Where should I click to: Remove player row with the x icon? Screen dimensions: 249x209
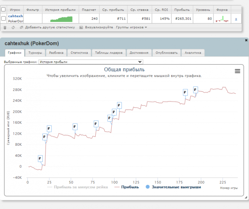click(236, 18)
